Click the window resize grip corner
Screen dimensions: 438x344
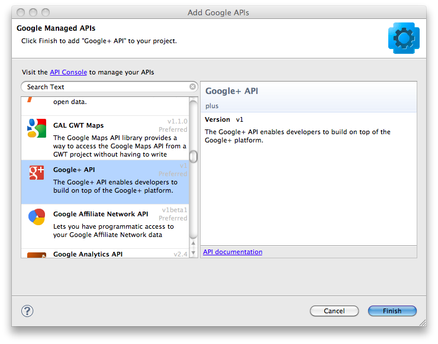click(x=421, y=323)
